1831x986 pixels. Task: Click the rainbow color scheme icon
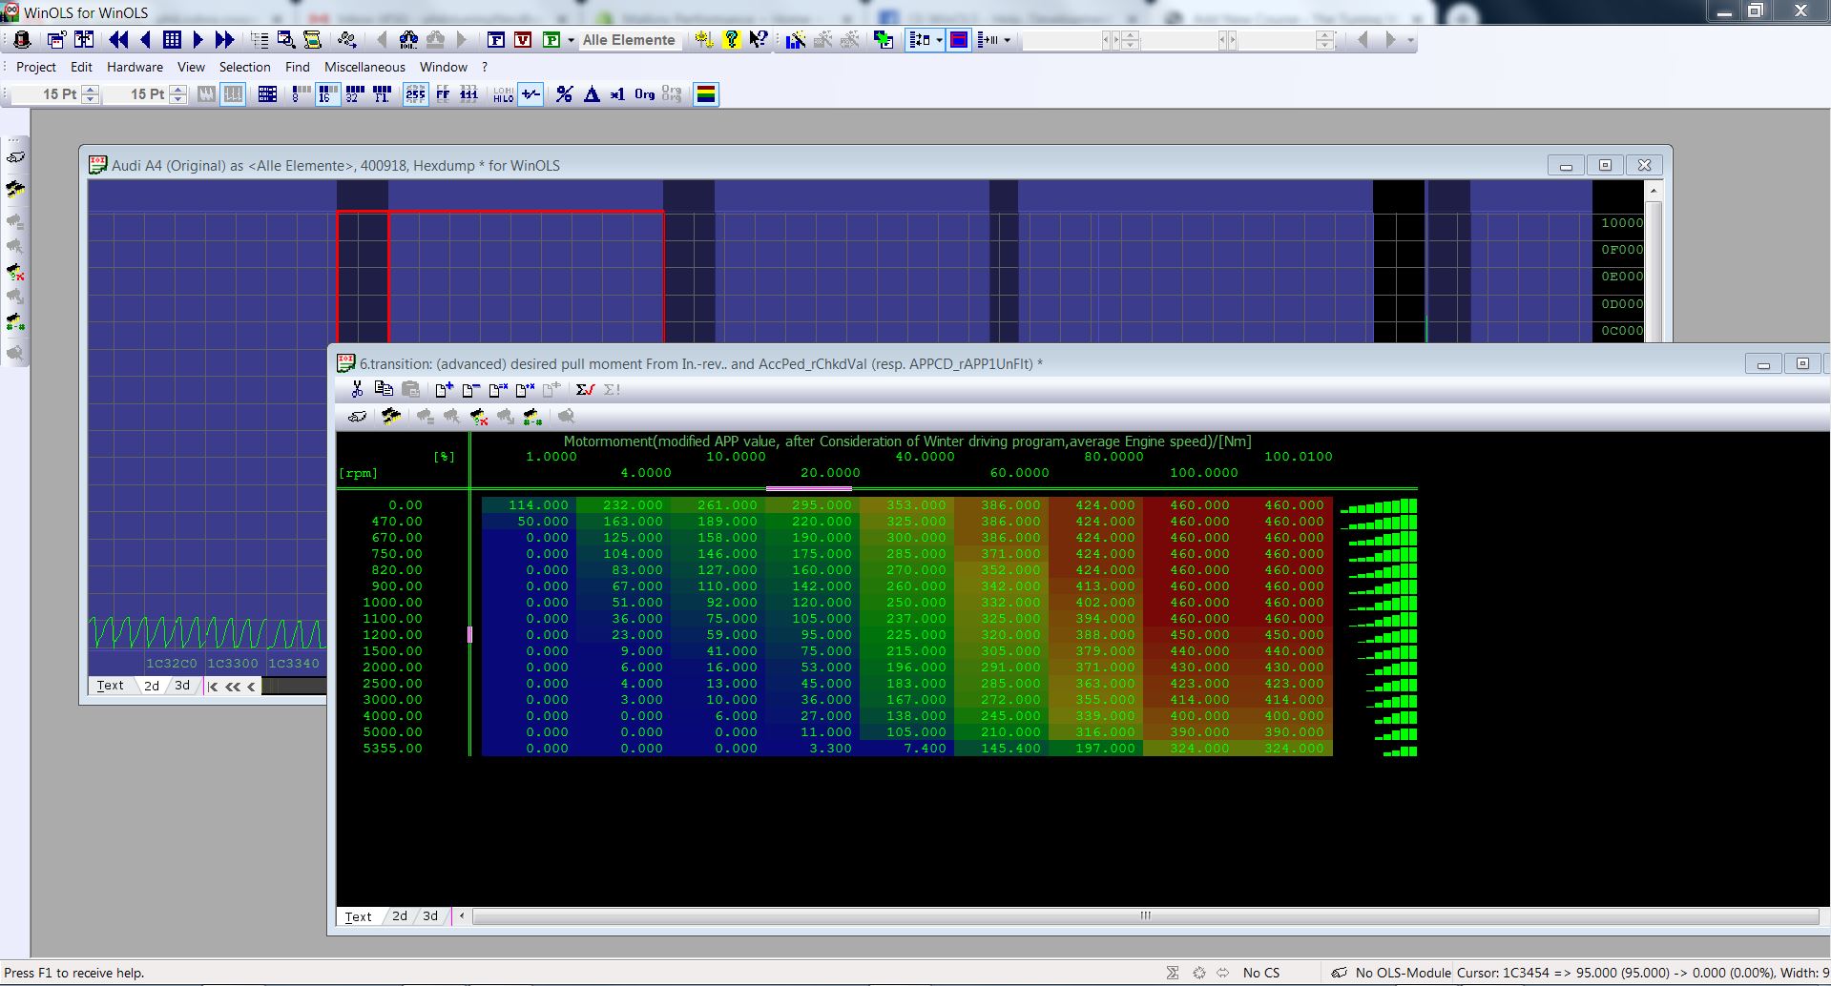[x=706, y=94]
